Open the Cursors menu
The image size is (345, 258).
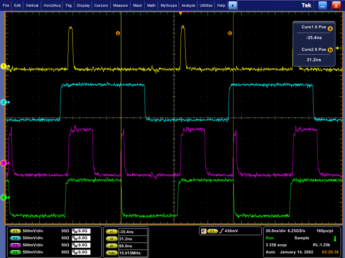pyautogui.click(x=101, y=5)
